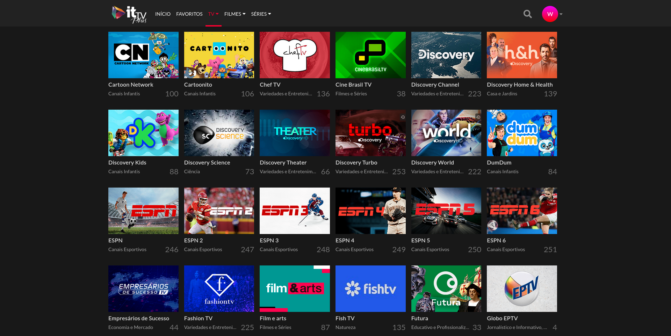Viewport: 671px width, 336px height.
Task: Open the ESPN 2 football thumbnail
Action: [219, 211]
